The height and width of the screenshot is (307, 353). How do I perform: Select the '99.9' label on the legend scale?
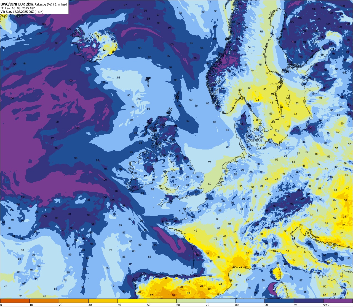point(327,305)
